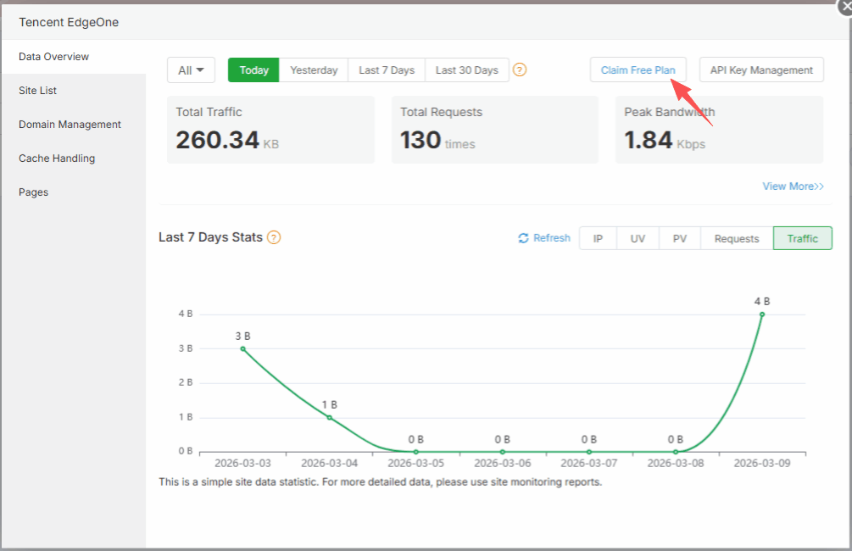
Task: Open Pages in sidebar
Action: (74, 192)
